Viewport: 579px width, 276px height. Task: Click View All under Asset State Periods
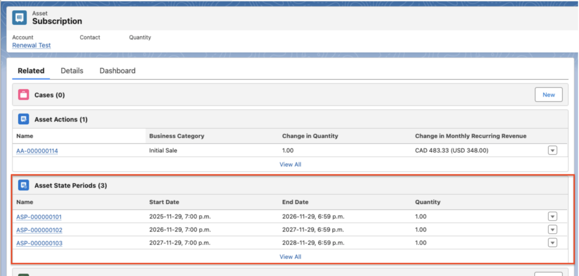(290, 257)
